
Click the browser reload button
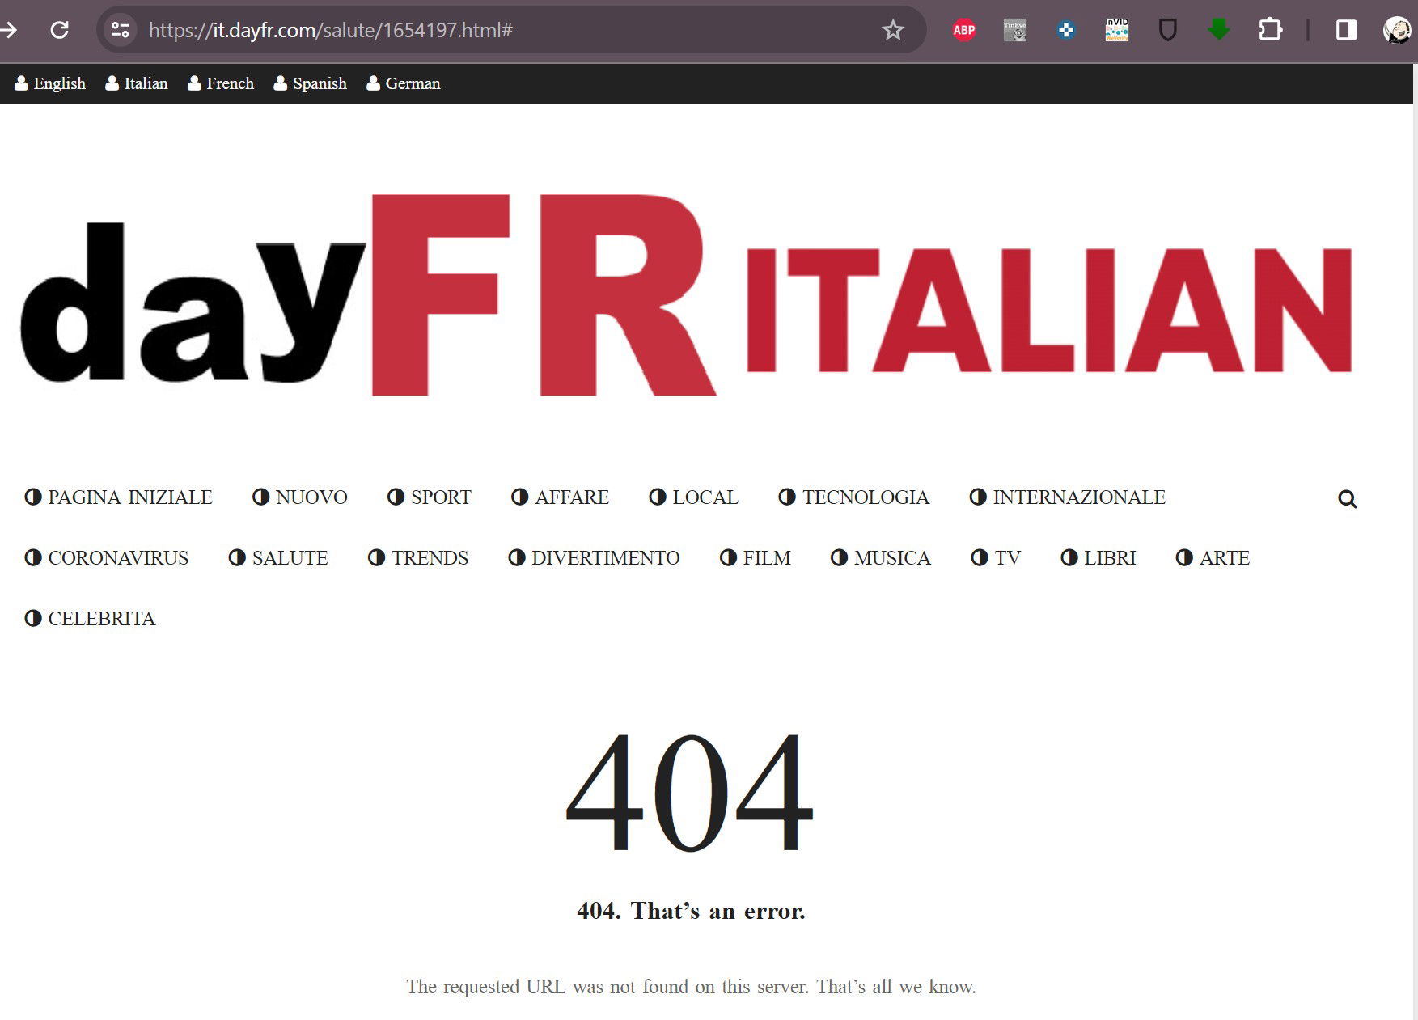(59, 30)
